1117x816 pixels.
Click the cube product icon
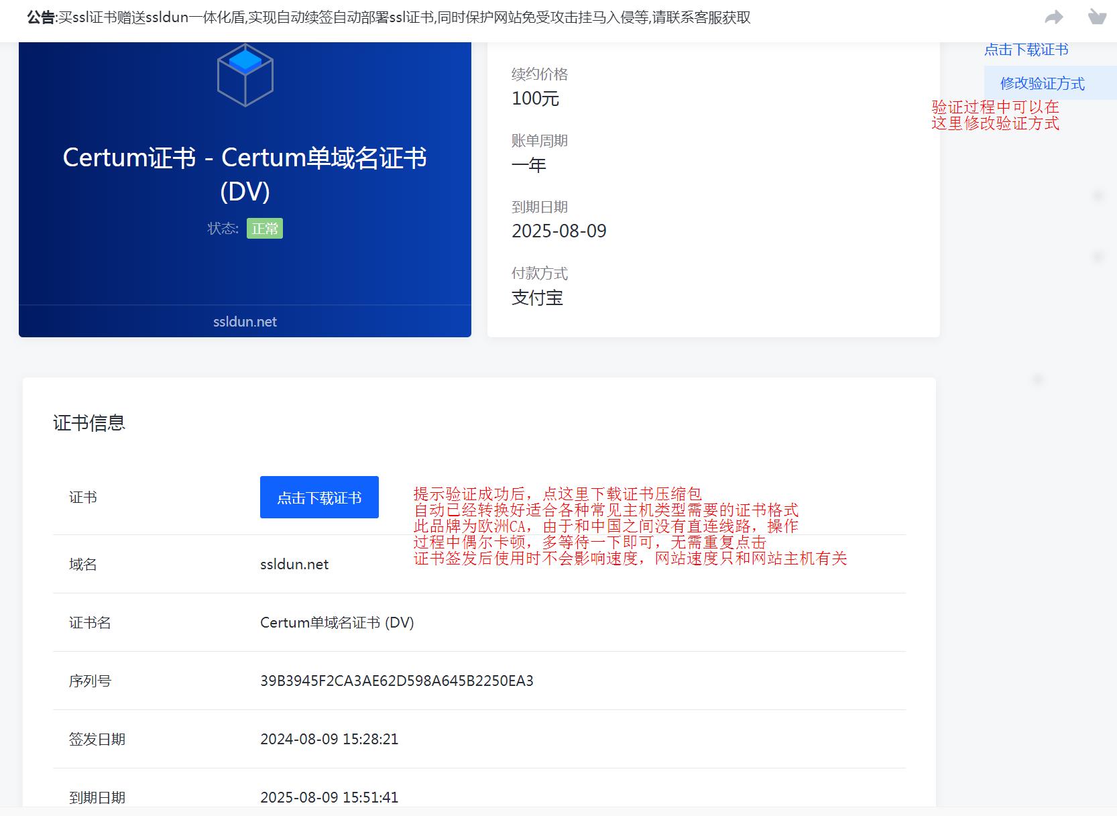(x=245, y=75)
